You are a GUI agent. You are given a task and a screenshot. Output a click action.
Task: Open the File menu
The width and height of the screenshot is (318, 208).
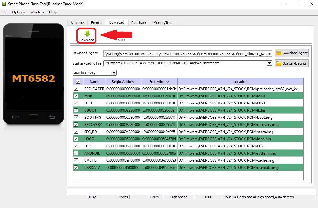[x=4, y=12]
